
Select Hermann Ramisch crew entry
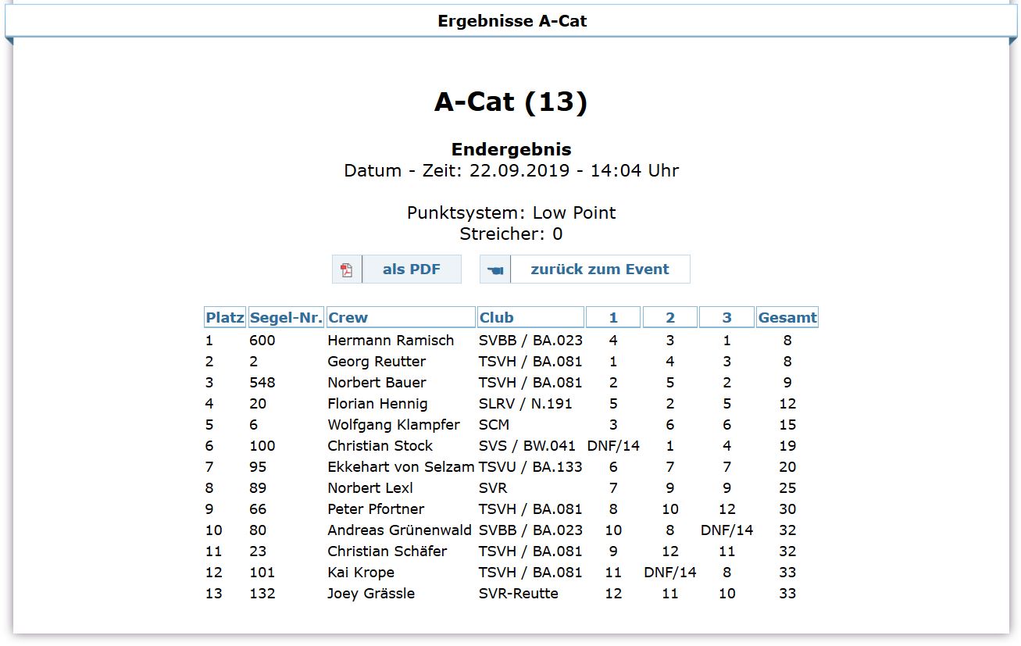(x=391, y=341)
